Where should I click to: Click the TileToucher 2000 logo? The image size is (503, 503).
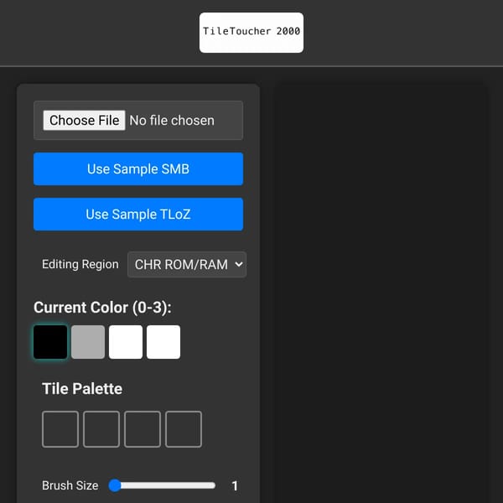(x=251, y=33)
